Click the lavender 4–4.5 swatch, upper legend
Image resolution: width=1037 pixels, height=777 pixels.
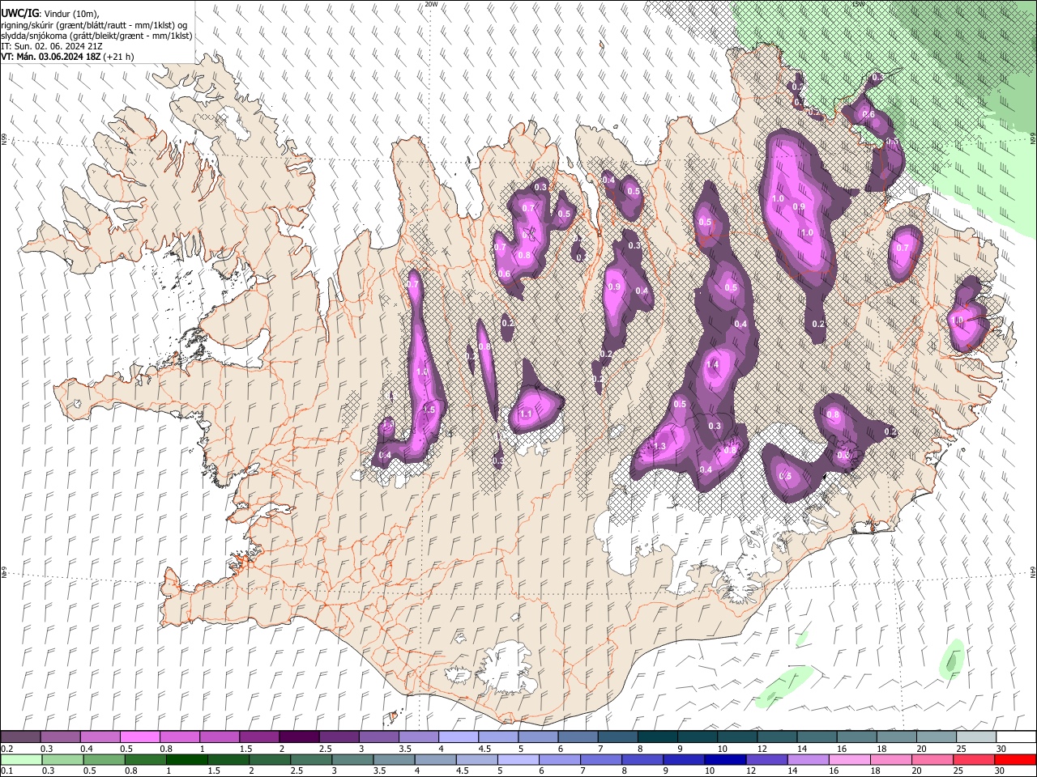[458, 737]
